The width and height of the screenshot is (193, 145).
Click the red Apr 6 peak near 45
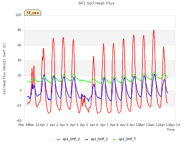pos(93,56)
